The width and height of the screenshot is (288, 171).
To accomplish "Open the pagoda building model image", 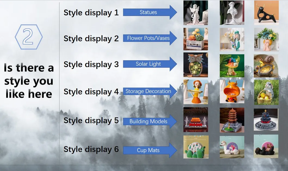I will (232, 120).
